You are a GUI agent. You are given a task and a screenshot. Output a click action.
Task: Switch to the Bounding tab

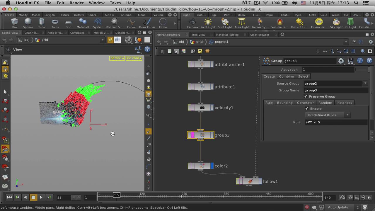285,103
